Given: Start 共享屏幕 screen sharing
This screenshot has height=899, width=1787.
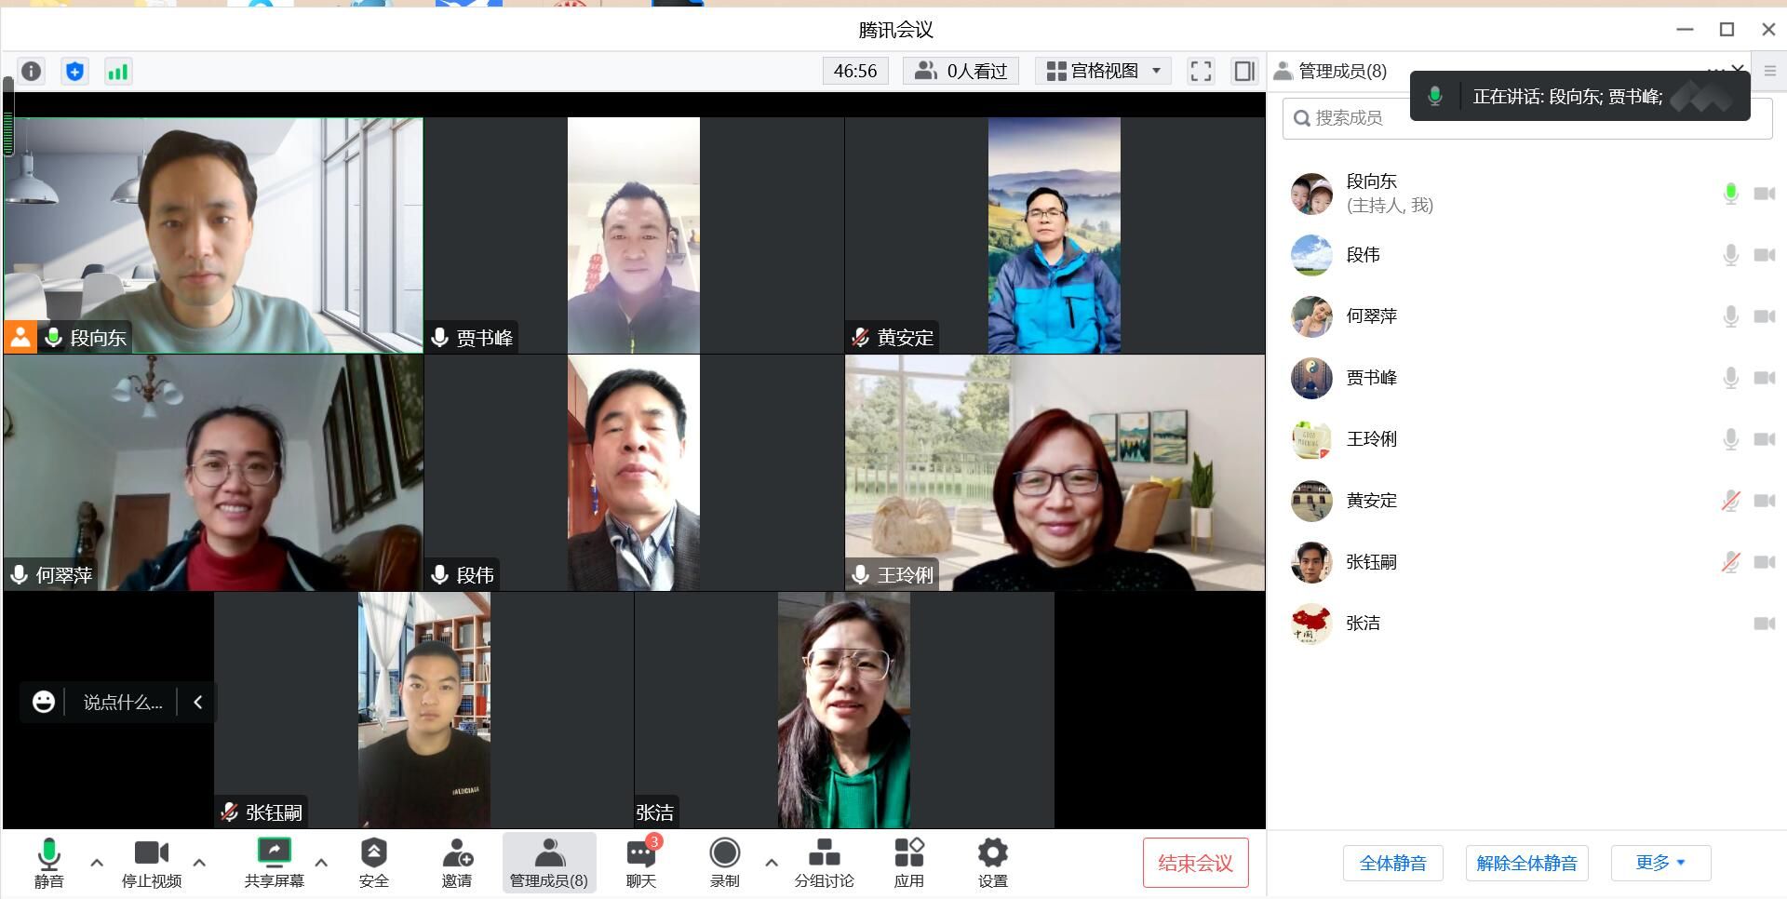Looking at the screenshot, I should click(274, 863).
